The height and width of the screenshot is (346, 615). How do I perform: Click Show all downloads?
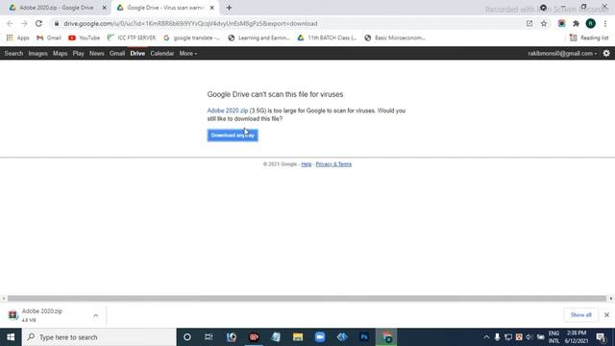tap(580, 315)
